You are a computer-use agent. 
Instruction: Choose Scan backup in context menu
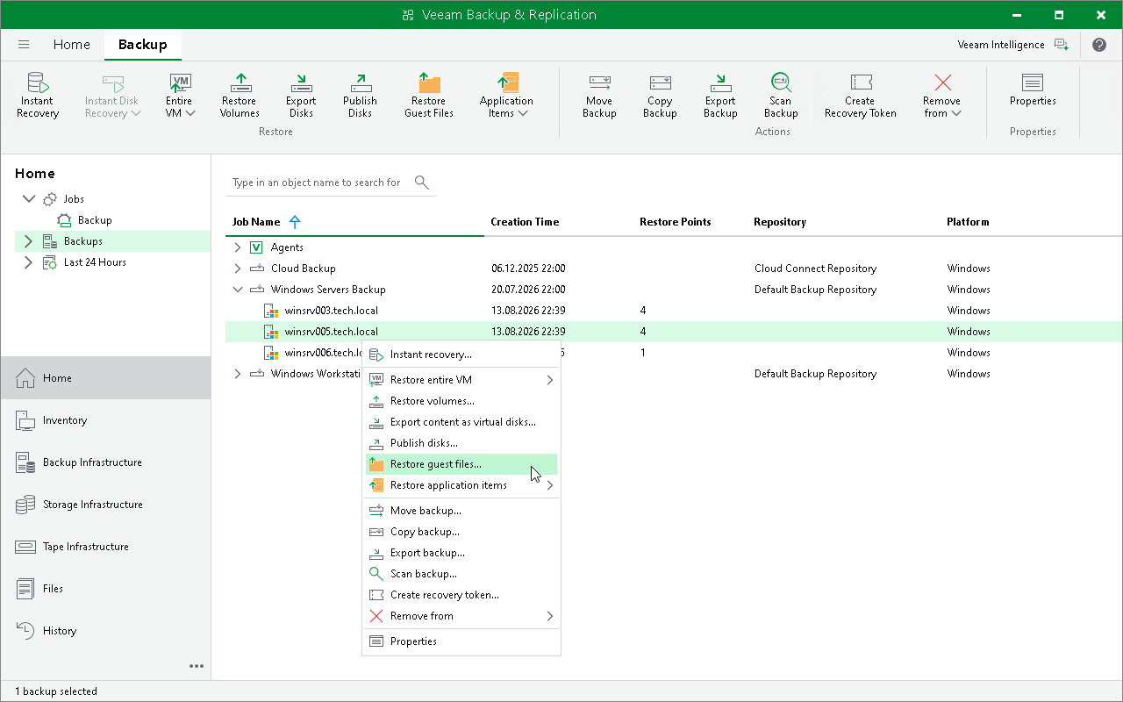coord(461,574)
